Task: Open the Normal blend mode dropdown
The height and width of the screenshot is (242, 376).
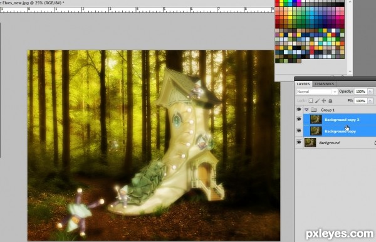Action: tap(316, 92)
